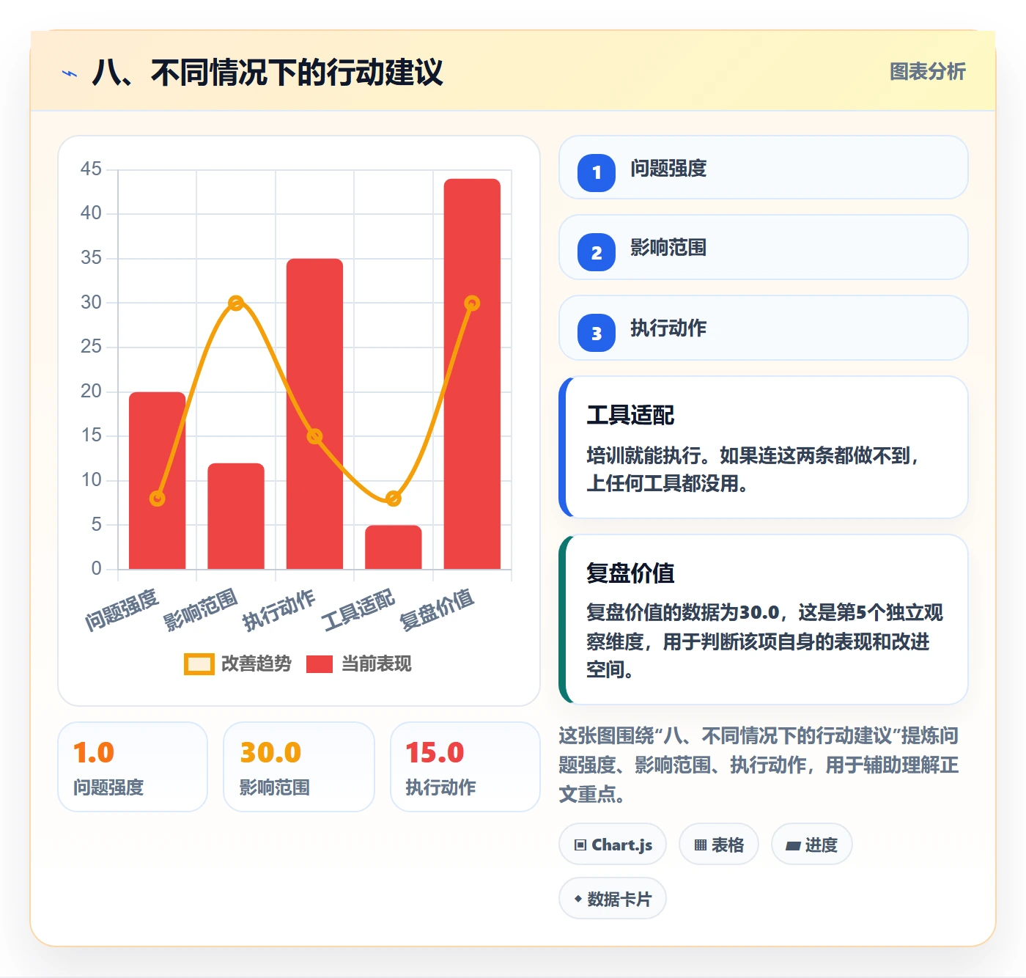Click the red bar for 影响范围
Viewport: 1026px width, 978px height.
point(236,516)
